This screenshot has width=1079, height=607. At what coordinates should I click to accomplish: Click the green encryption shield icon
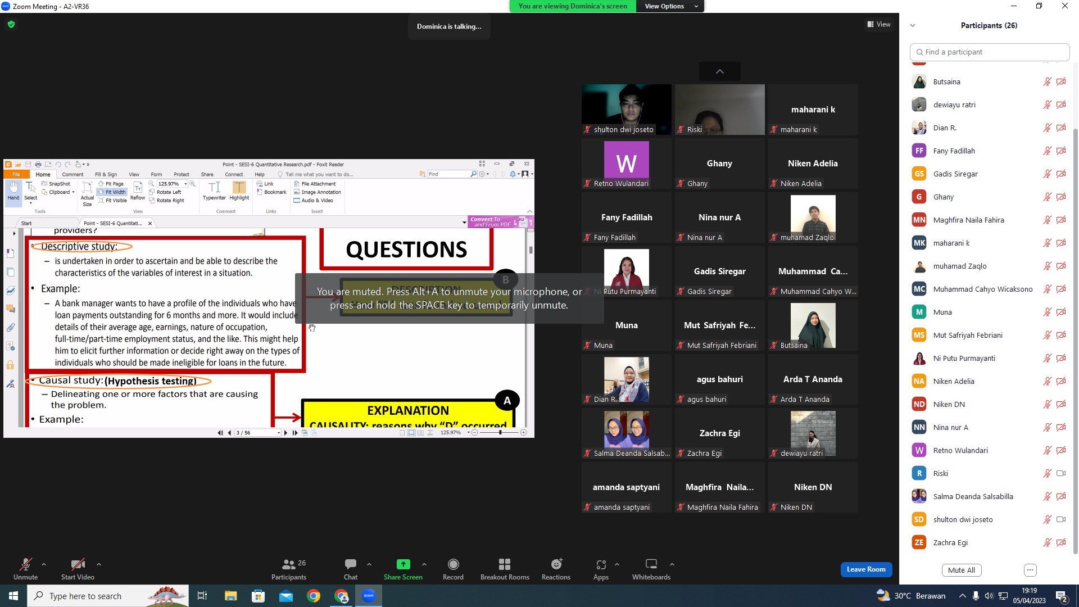pyautogui.click(x=11, y=24)
